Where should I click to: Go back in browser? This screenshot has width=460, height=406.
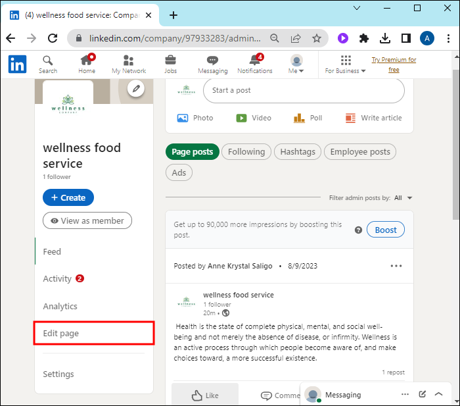[x=11, y=38]
